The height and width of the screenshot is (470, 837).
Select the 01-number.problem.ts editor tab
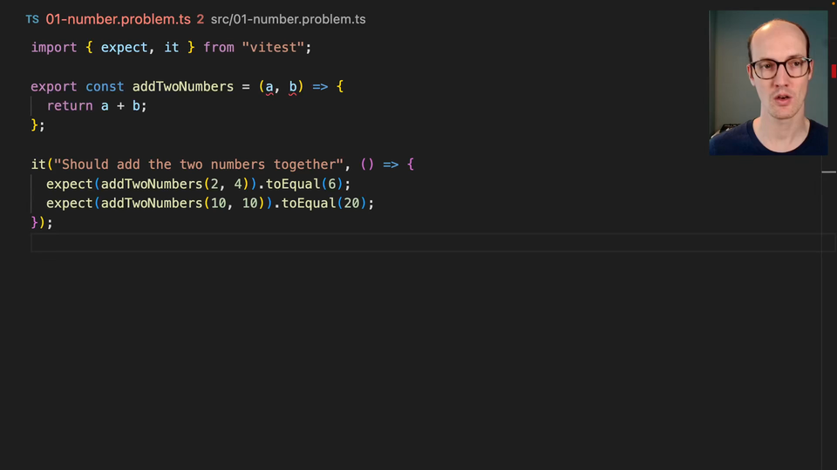(x=118, y=19)
